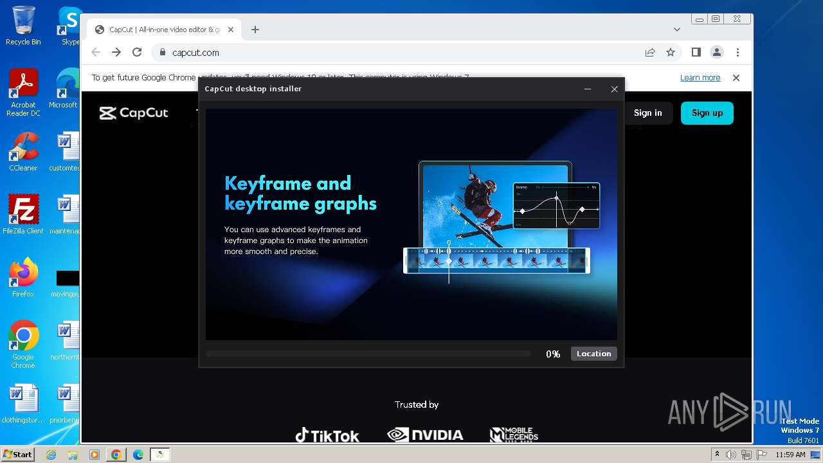Select the CapCut installer taskbar item

coord(159,455)
